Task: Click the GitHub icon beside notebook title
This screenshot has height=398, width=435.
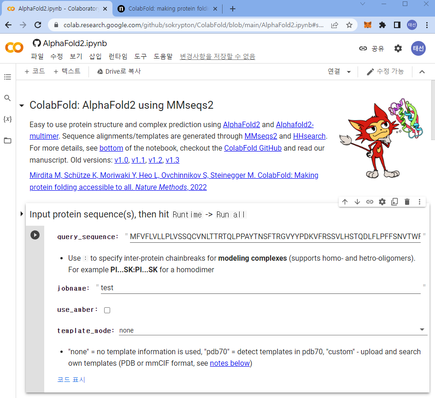Action: [36, 43]
